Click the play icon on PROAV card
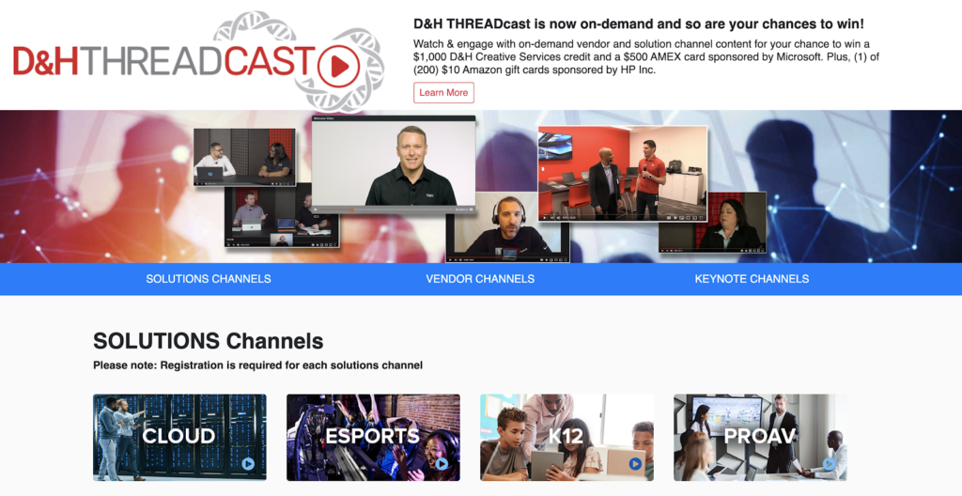Viewport: 962px width, 496px height. pyautogui.click(x=829, y=464)
